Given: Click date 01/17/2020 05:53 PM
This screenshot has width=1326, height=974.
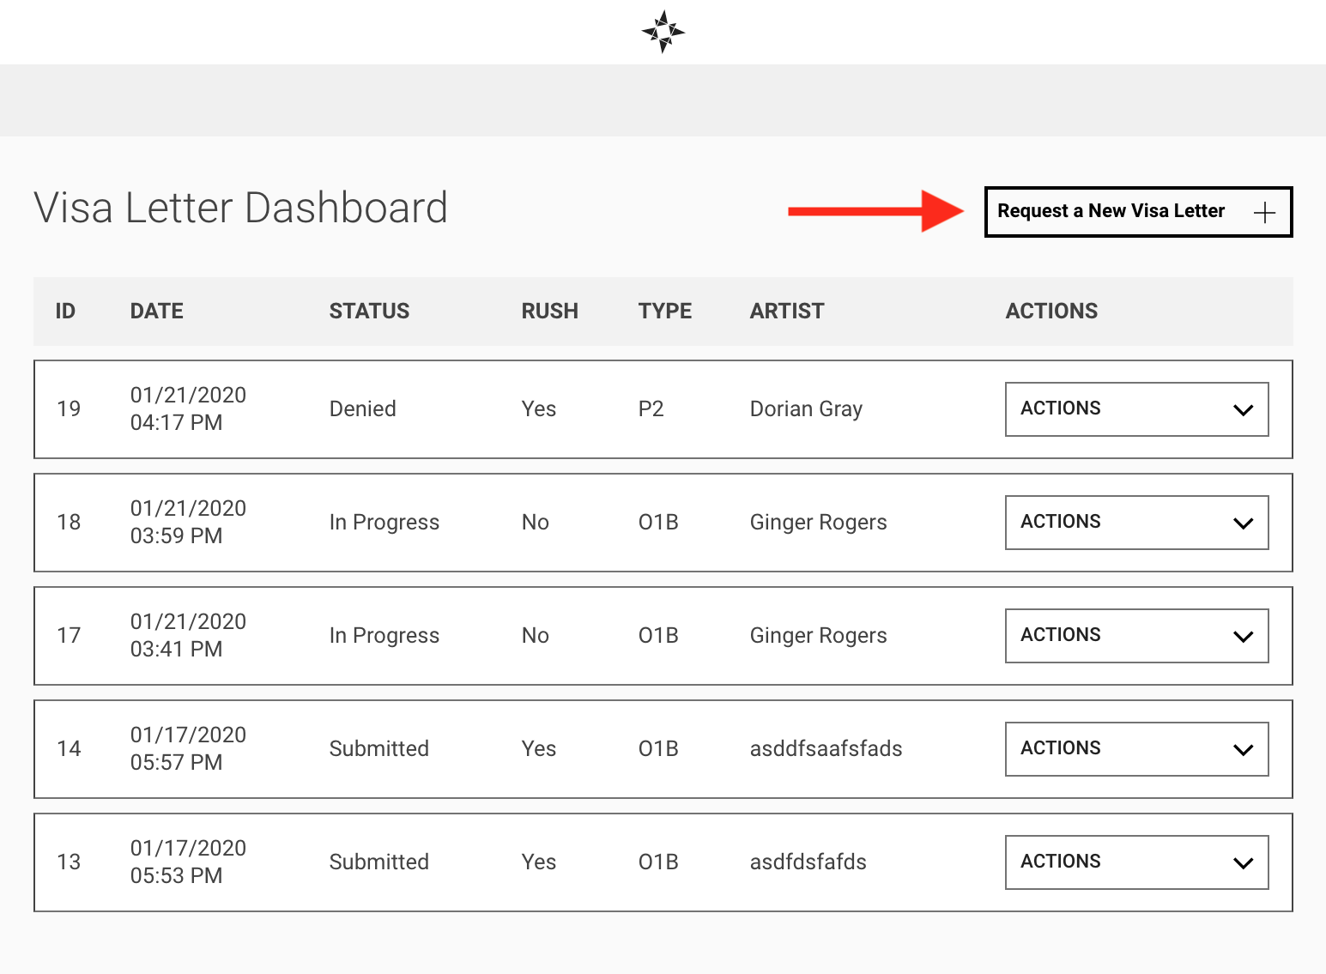Looking at the screenshot, I should pos(188,862).
